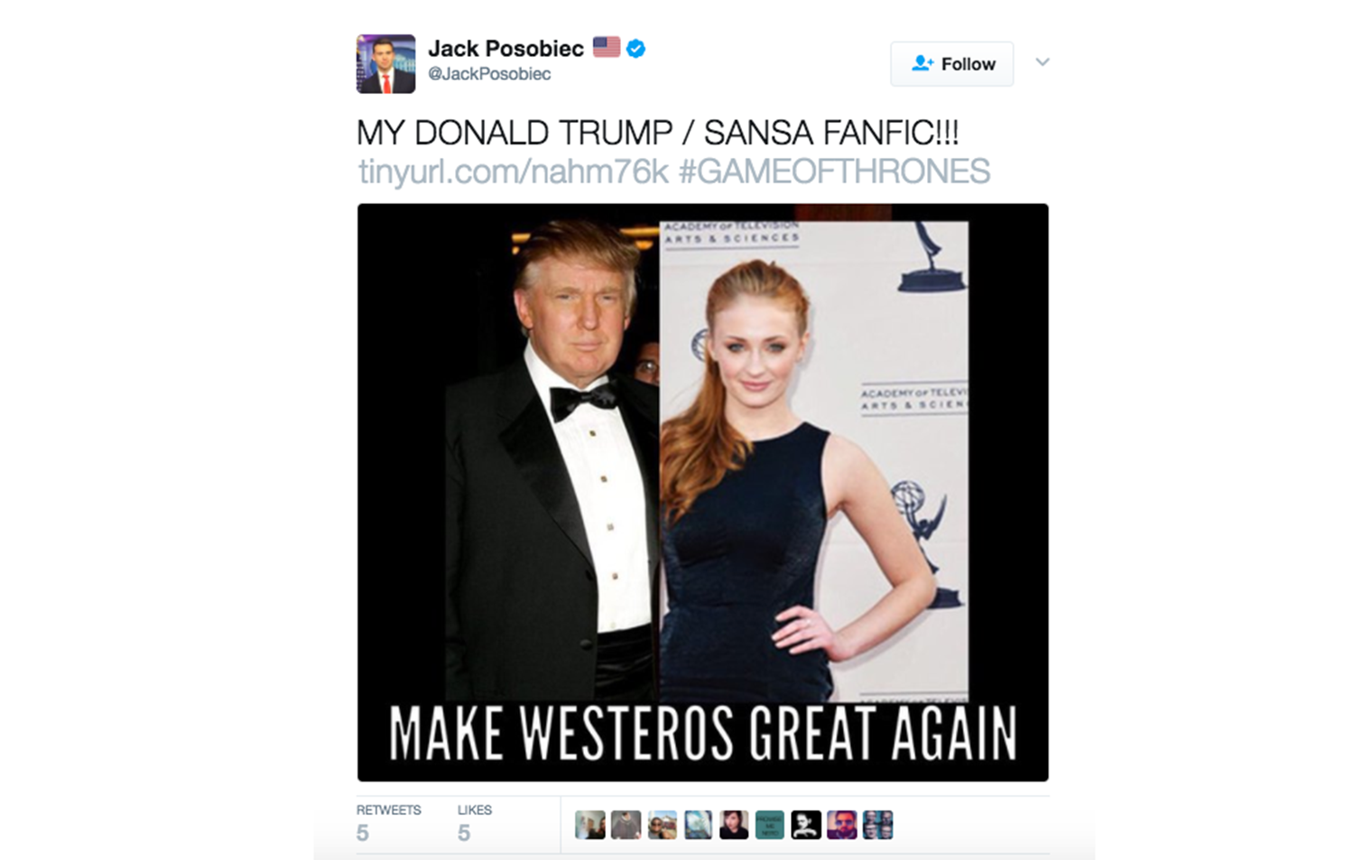Click the add-person icon in Follow button
Viewport: 1354px width, 860px height.
[922, 64]
